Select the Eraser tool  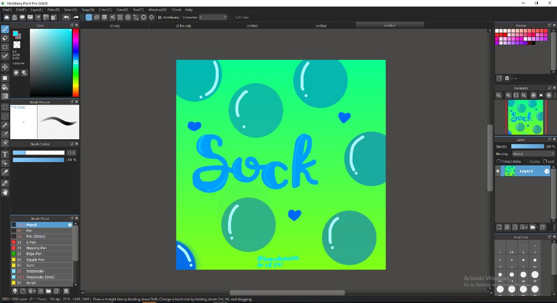click(5, 38)
